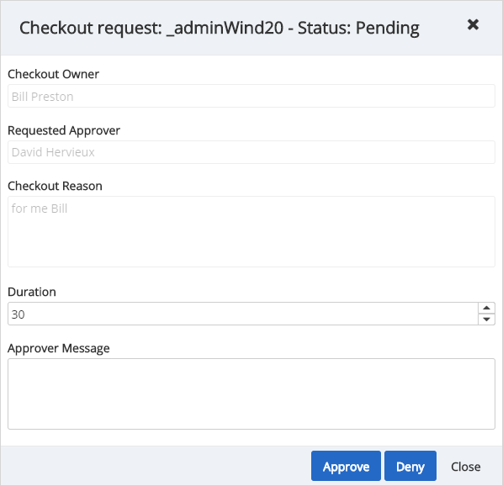Image resolution: width=503 pixels, height=486 pixels.
Task: Approve the checkout request
Action: [x=346, y=466]
